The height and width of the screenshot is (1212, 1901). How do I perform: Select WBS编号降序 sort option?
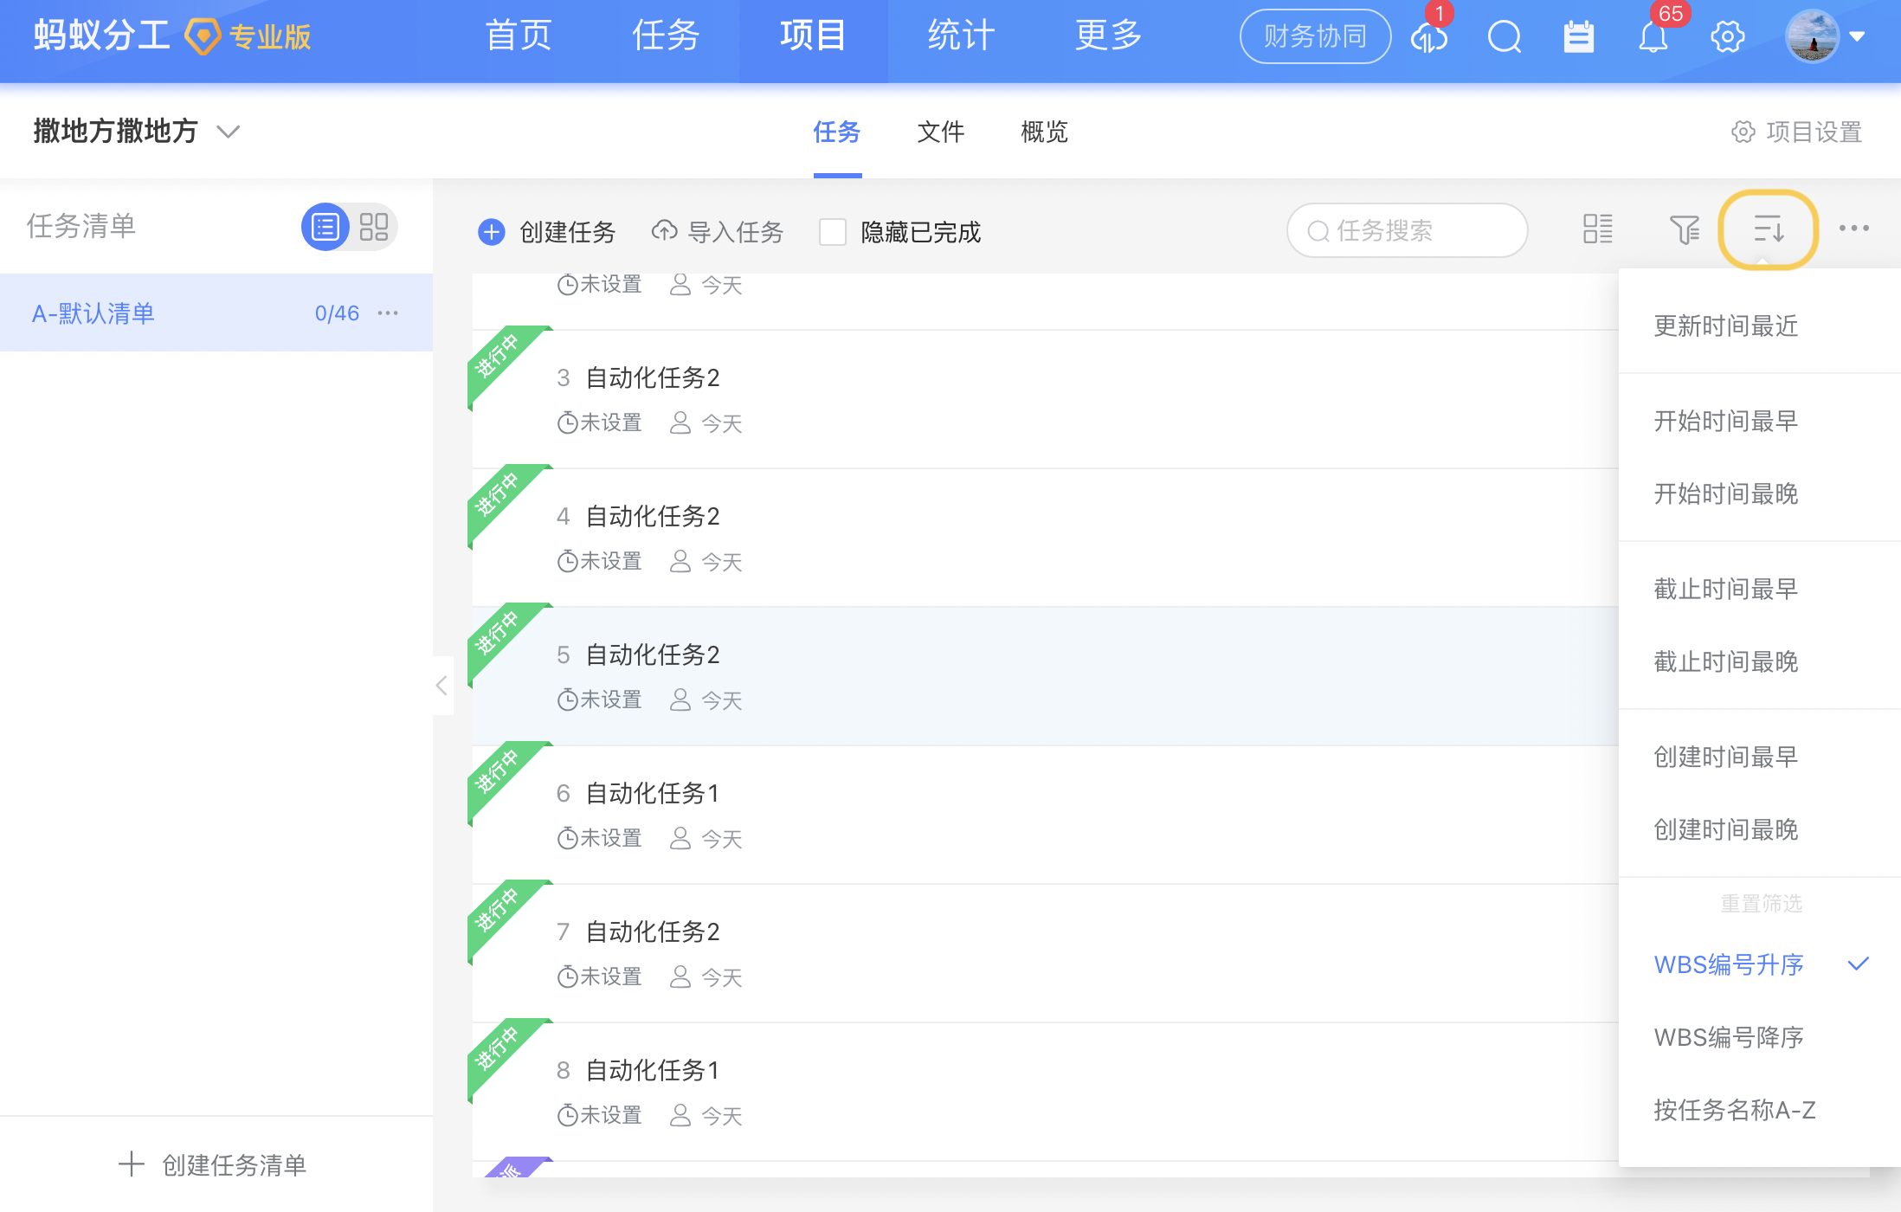[x=1728, y=1037]
